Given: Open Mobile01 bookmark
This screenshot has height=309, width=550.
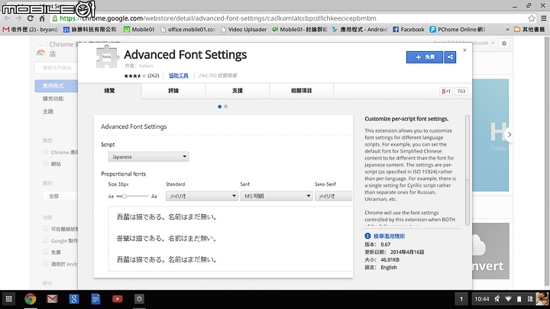Looking at the screenshot, I should [x=139, y=30].
